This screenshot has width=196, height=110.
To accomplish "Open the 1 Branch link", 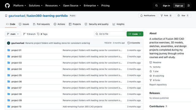I will (29, 34).
